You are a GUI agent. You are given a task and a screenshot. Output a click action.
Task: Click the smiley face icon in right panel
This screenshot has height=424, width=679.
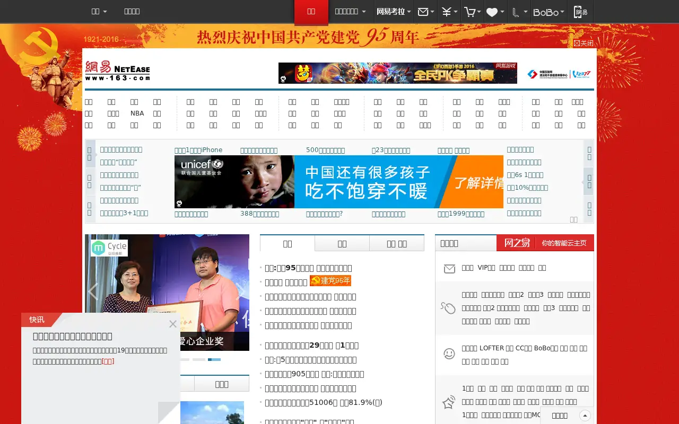pyautogui.click(x=449, y=354)
